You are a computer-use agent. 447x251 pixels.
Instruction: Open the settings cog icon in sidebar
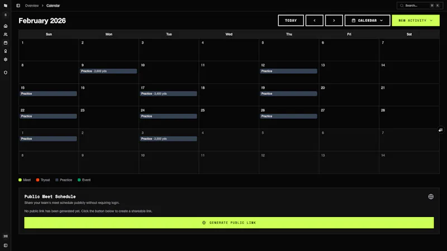(6, 60)
